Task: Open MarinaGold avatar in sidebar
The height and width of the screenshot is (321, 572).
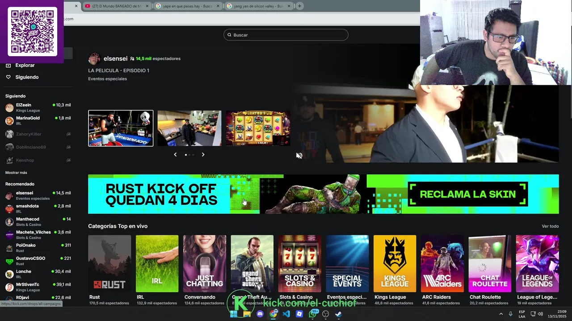Action: tap(9, 121)
